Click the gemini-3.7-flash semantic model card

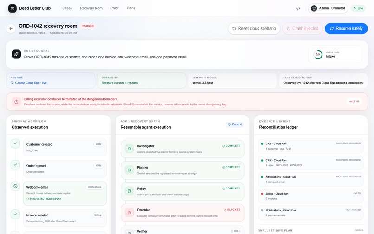point(232,80)
